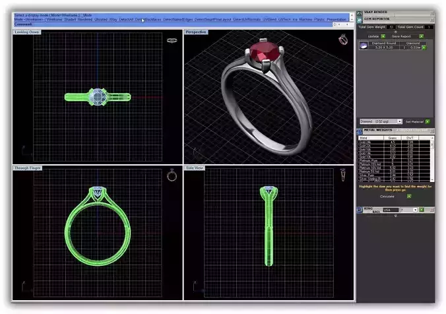Click the Ring Rail green go arrow
Image resolution: width=446 pixels, height=314 pixels.
422,210
